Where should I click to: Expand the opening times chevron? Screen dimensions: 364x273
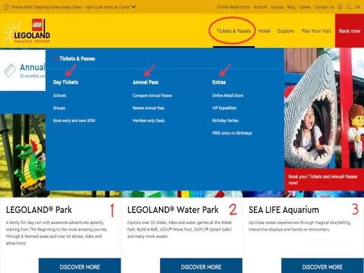tap(133, 7)
